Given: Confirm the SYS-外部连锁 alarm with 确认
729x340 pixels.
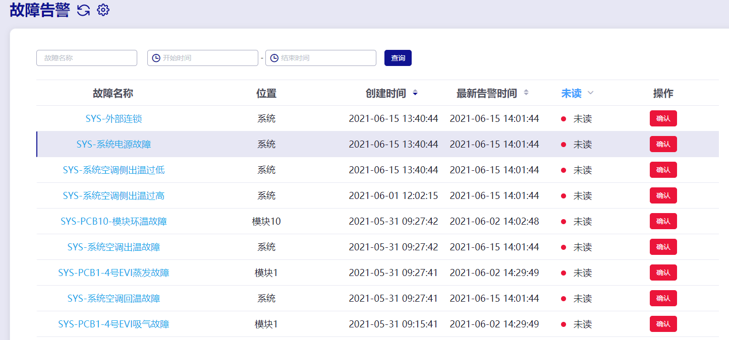Looking at the screenshot, I should pos(663,118).
